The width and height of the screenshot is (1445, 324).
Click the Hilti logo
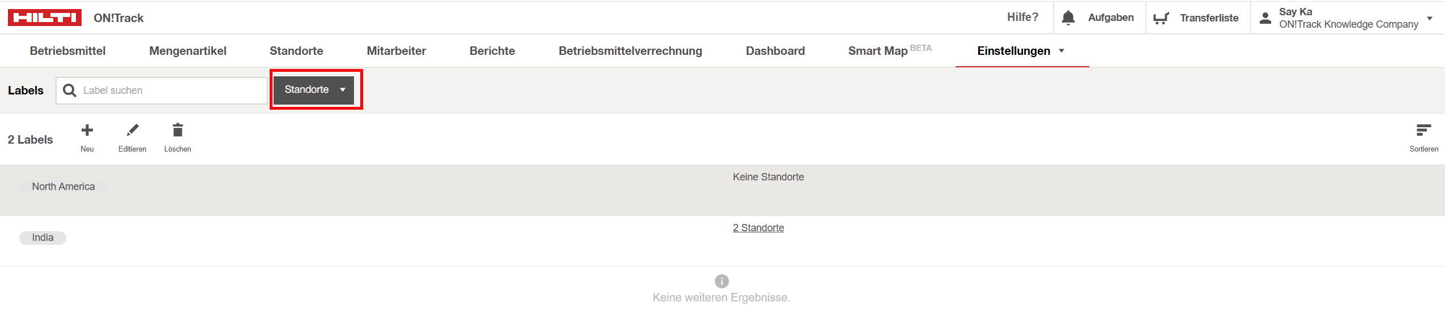[x=45, y=18]
